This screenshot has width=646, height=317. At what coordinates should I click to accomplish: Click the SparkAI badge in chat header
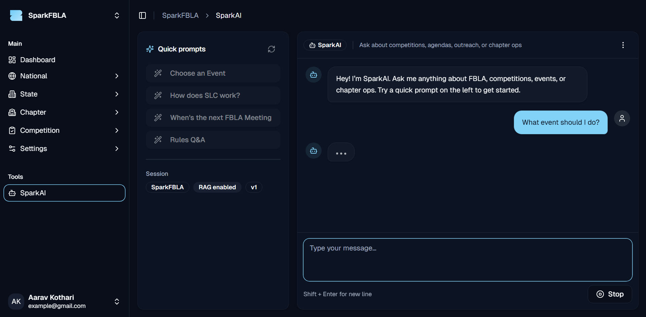coord(325,45)
